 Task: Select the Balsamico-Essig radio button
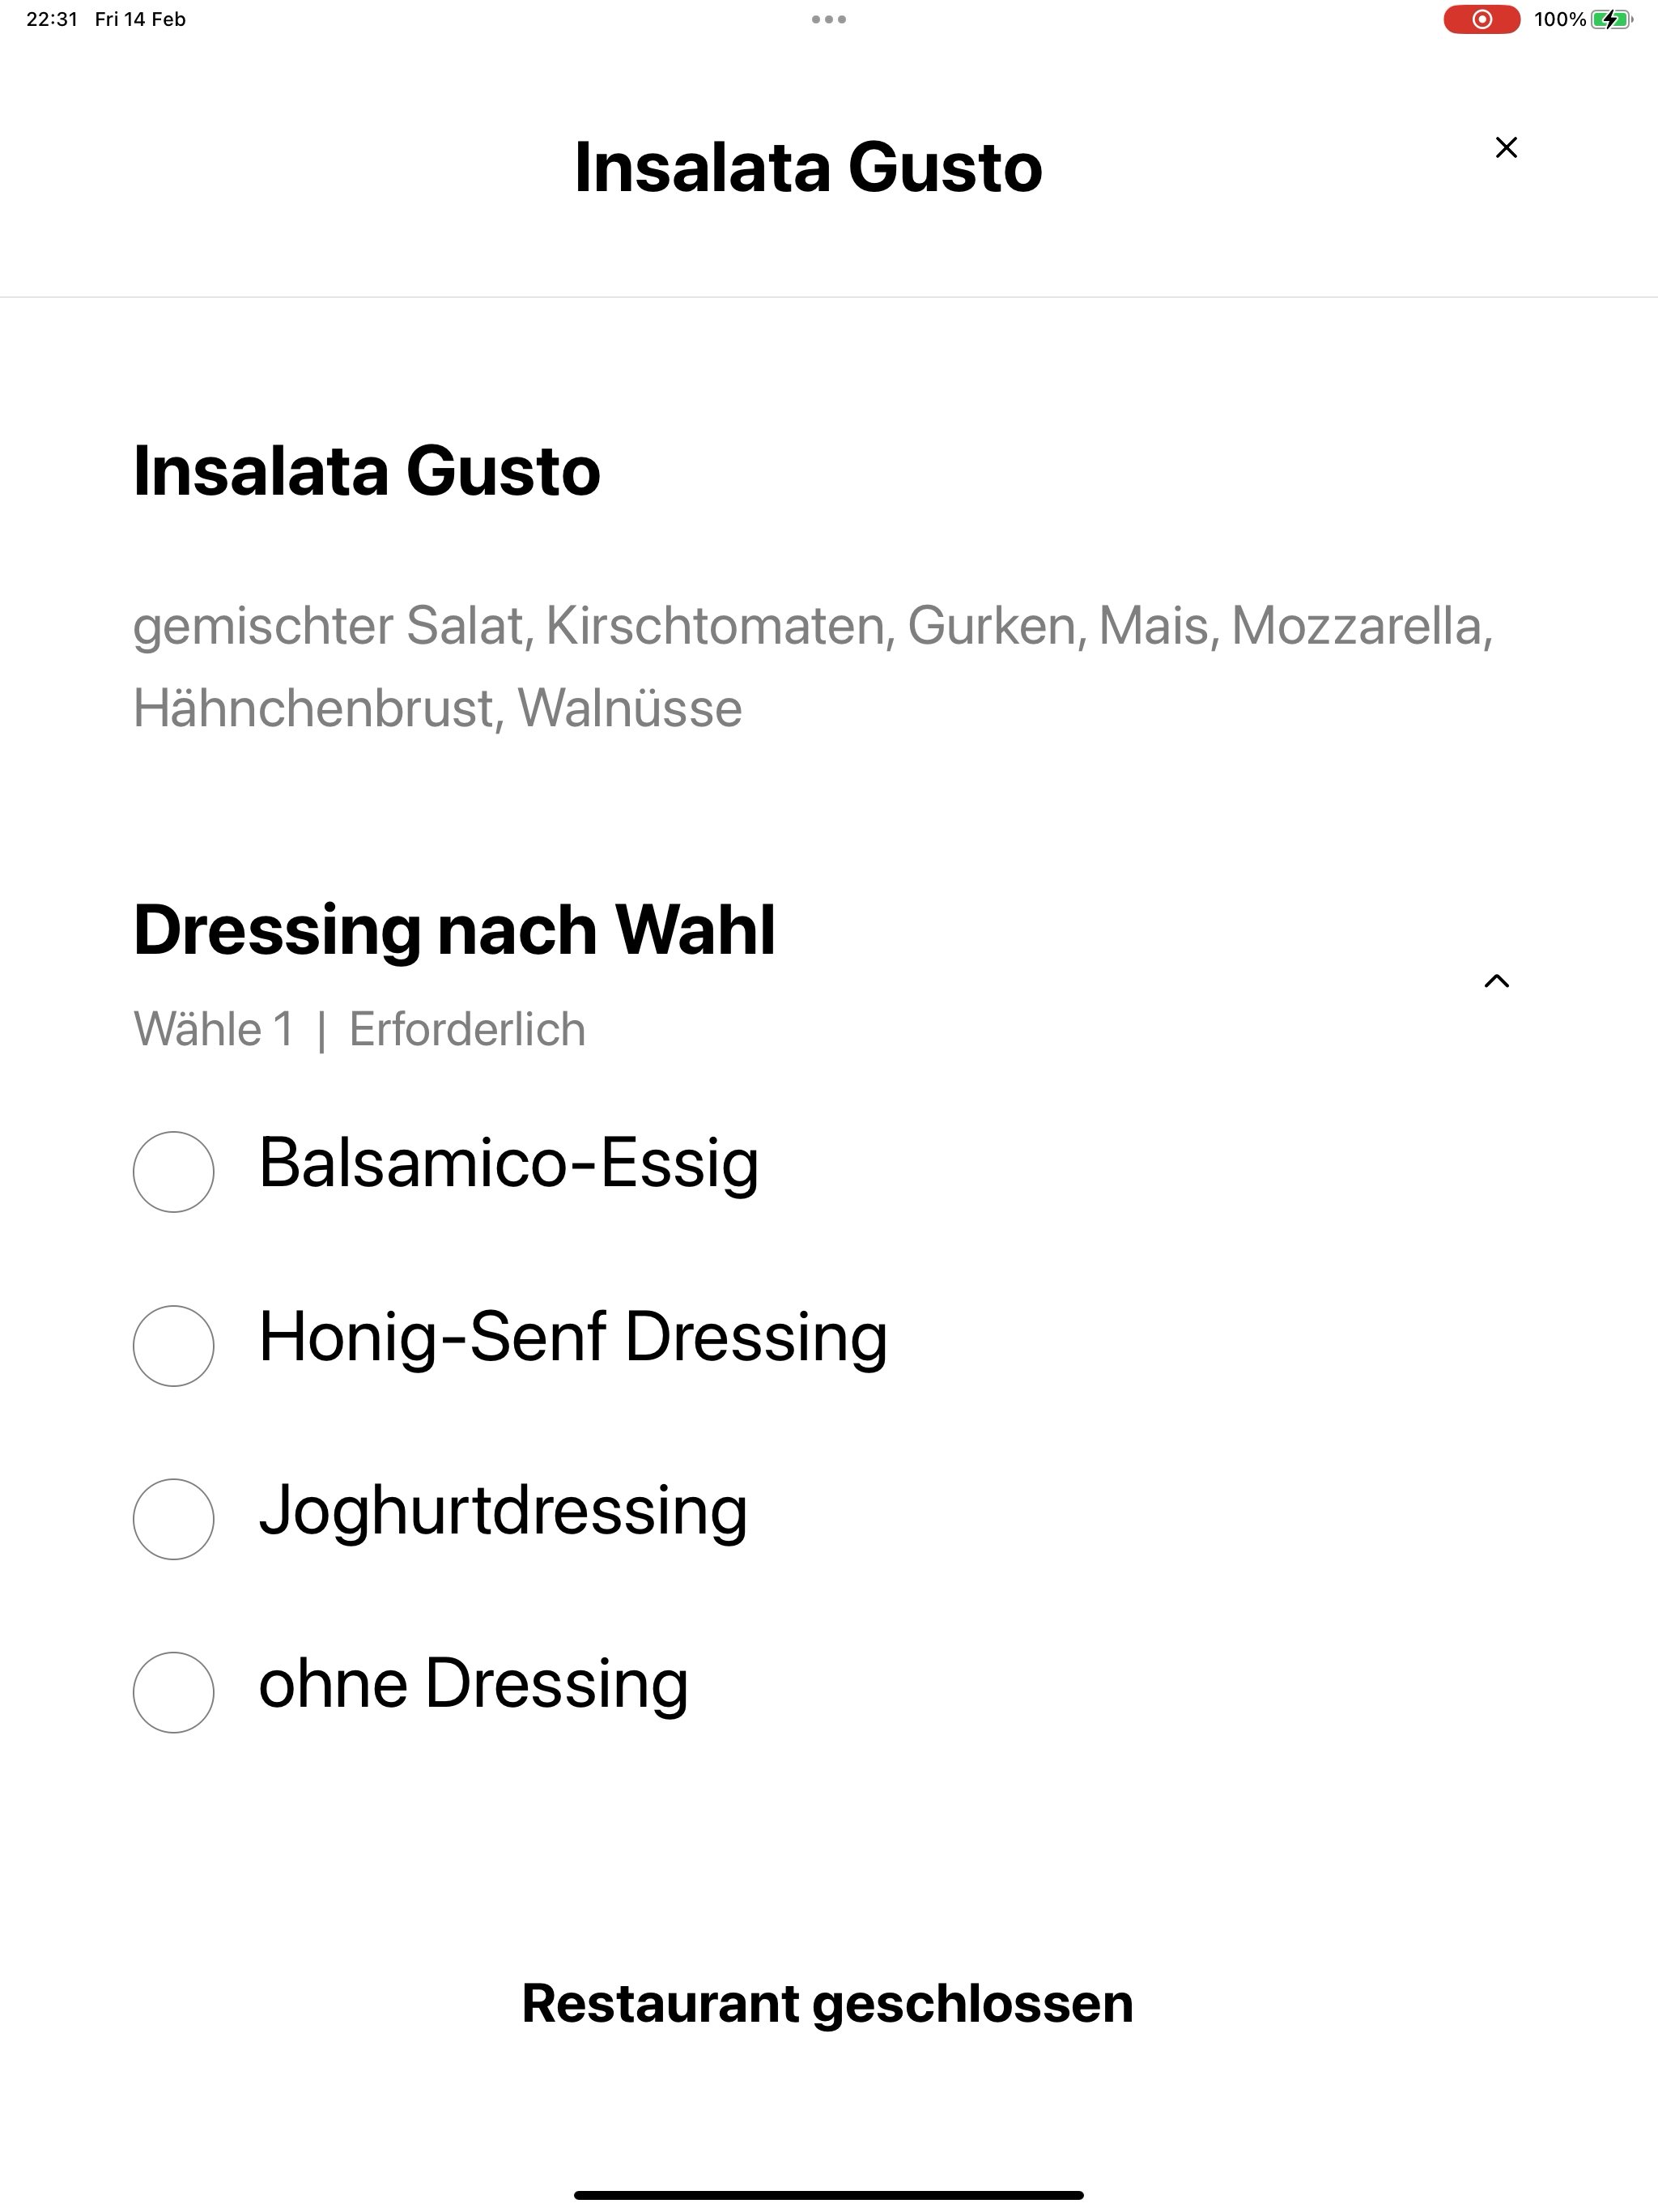[173, 1171]
